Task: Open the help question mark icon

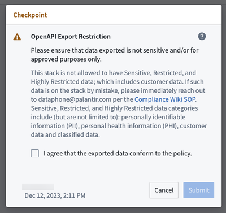Action: click(x=202, y=36)
